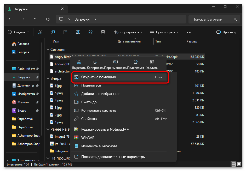
Task: Expand Этот компьютер in the sidebar
Action: [x=8, y=160]
